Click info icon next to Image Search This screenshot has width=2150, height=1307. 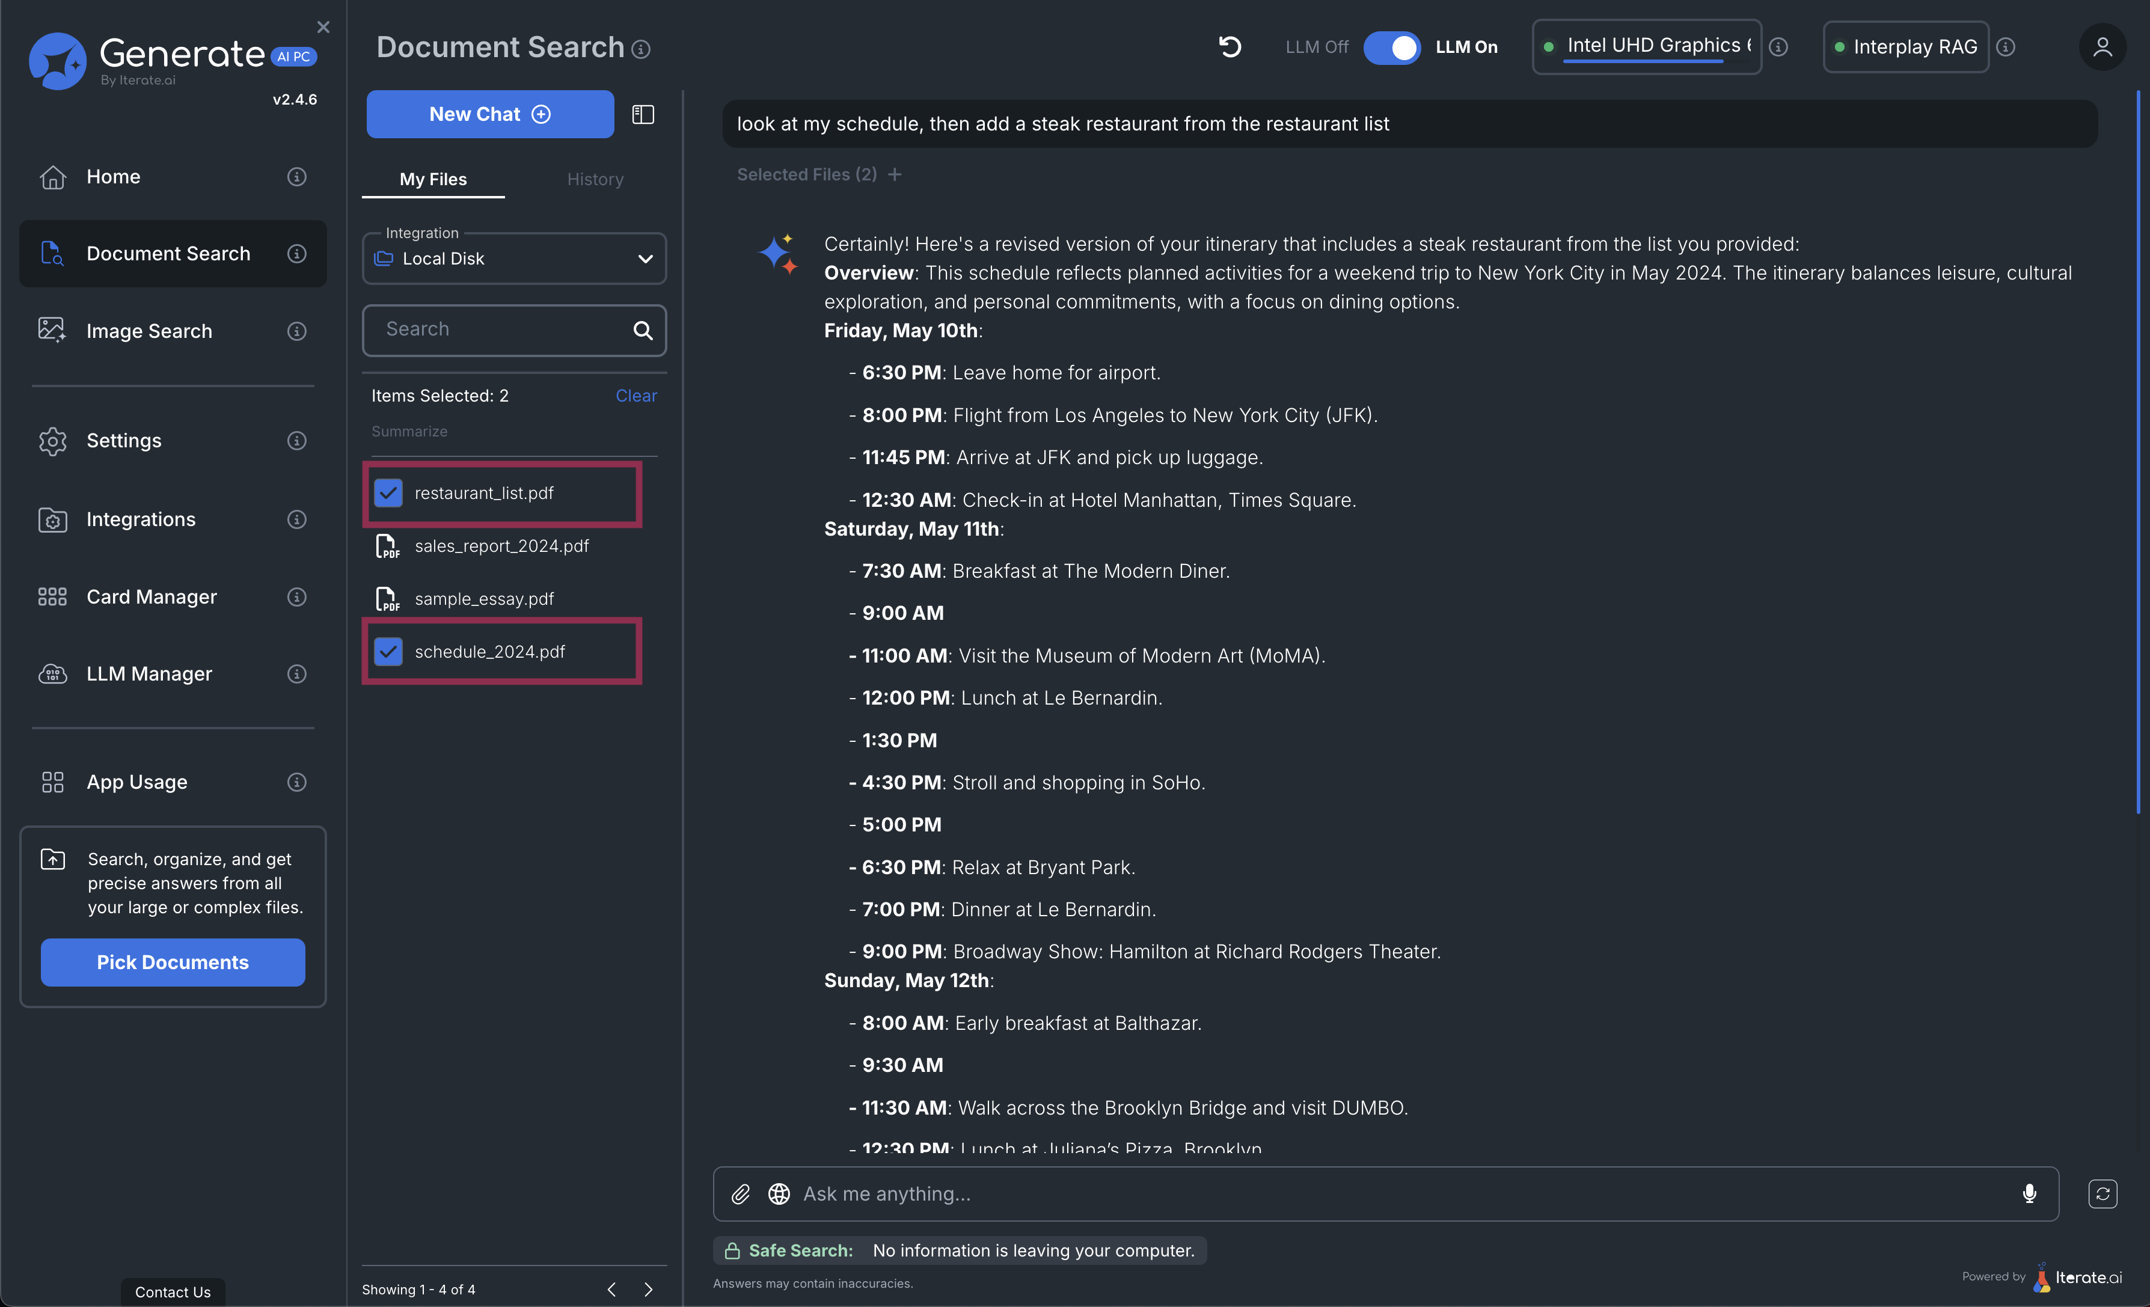coord(296,331)
